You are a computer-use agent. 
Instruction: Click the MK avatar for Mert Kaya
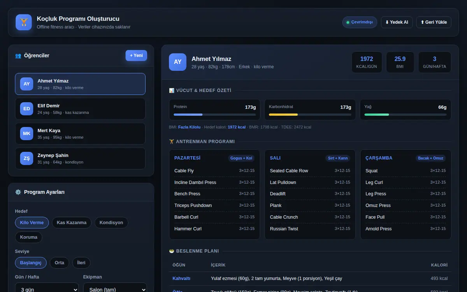(26, 134)
